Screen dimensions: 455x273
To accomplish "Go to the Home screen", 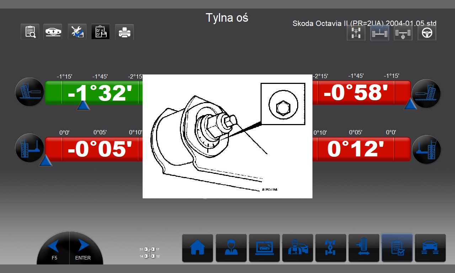I will (x=198, y=248).
